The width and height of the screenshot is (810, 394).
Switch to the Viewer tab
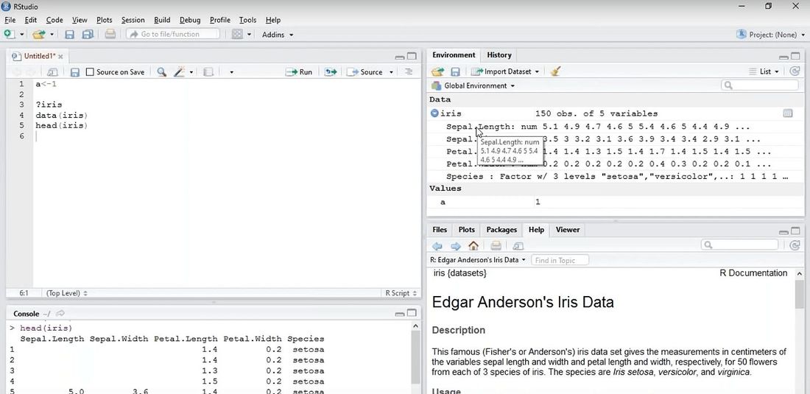[568, 229]
